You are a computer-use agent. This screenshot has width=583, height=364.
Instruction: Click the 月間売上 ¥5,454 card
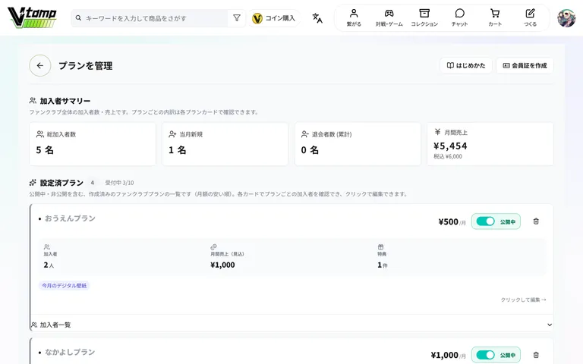490,144
